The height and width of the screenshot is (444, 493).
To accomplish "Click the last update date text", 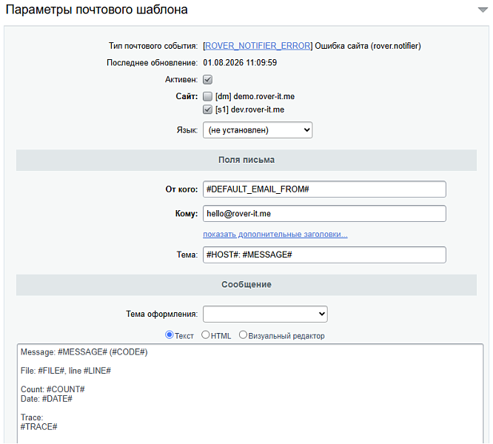I will pos(240,63).
